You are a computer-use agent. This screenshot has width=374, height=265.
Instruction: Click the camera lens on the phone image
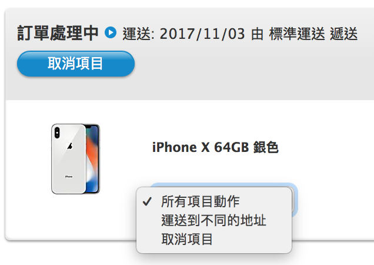(x=57, y=132)
